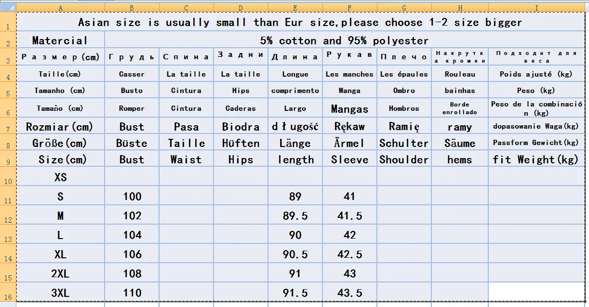Select the fit Weight(kg) cell
This screenshot has height=307, width=589.
click(535, 160)
